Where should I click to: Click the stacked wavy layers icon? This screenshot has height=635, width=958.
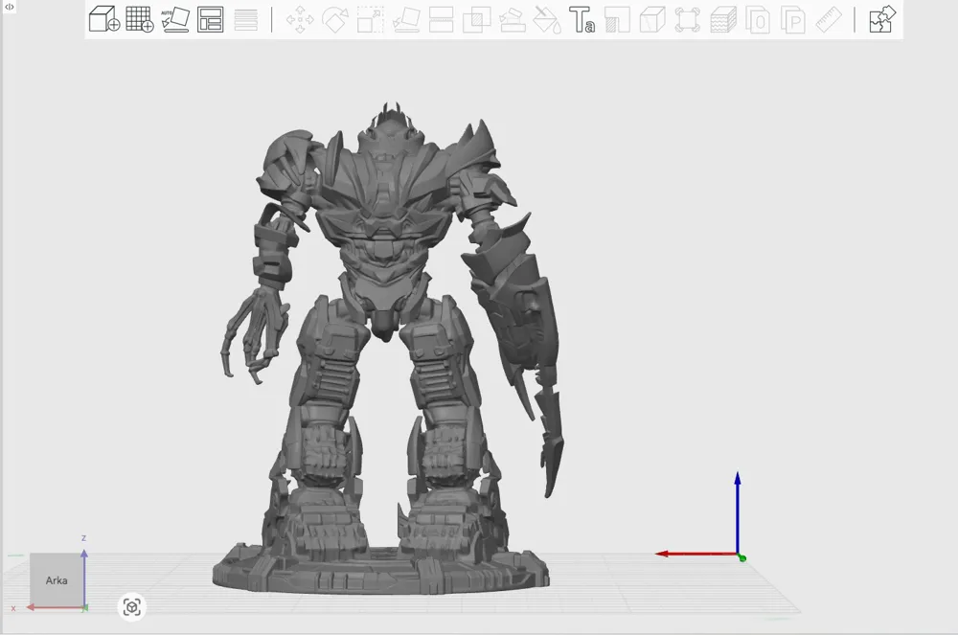pos(722,19)
